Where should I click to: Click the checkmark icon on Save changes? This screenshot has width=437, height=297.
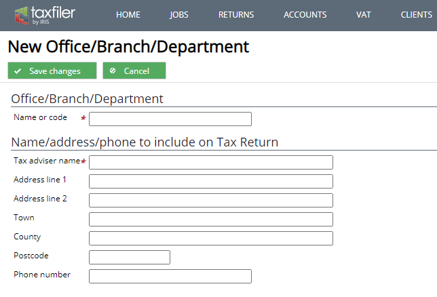(18, 71)
